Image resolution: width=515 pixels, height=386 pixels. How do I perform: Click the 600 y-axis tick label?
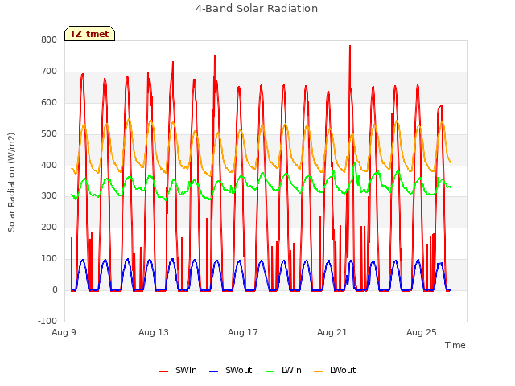tap(49, 102)
